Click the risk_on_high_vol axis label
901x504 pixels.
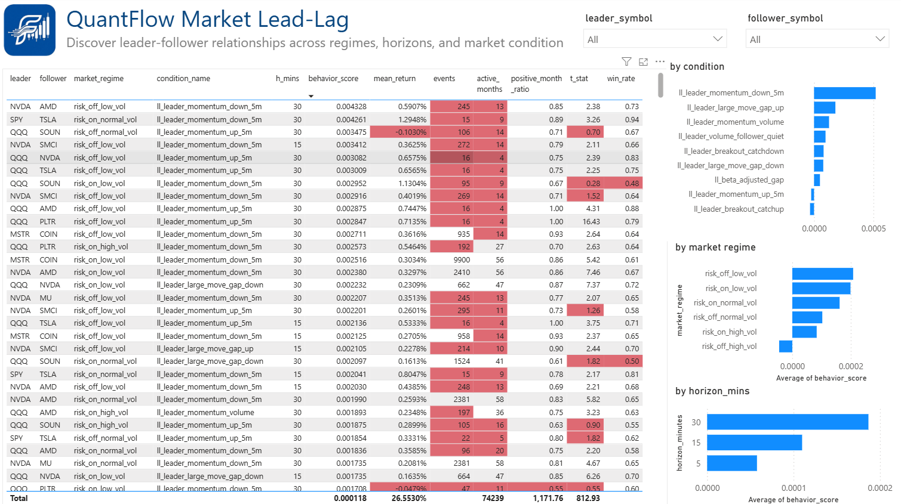point(729,332)
